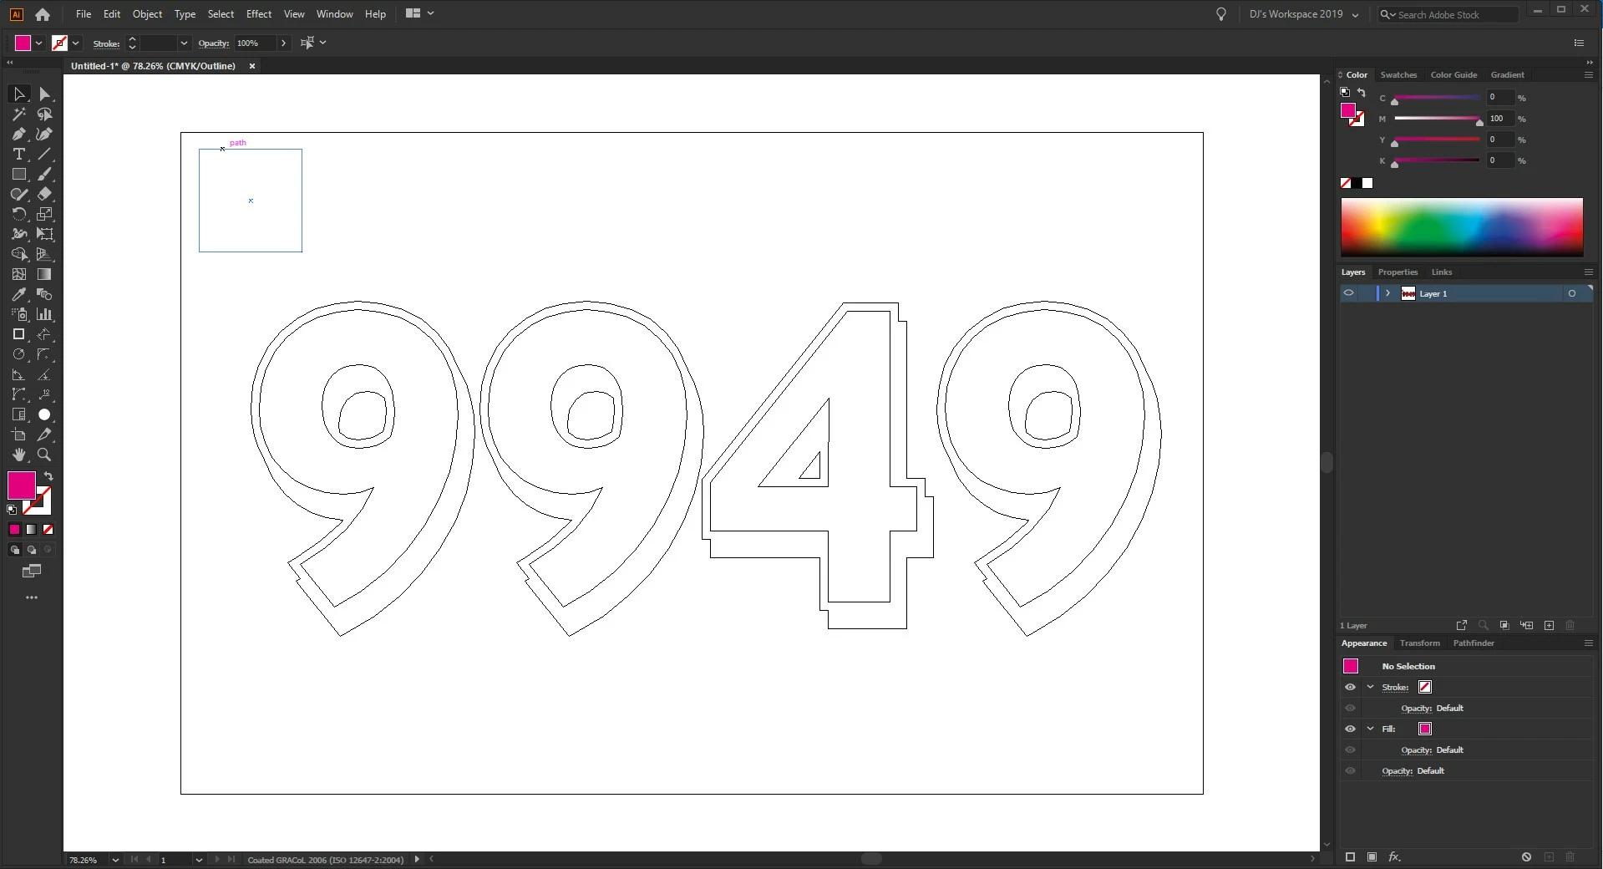Collapse Fill attributes in Appearance panel
Screen dimensions: 1603x869
point(1370,729)
